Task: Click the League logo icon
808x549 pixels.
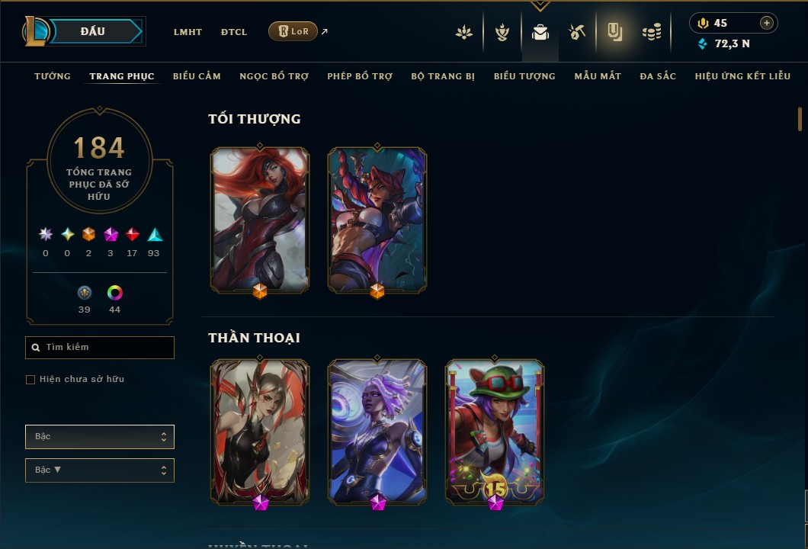Action: 35,31
